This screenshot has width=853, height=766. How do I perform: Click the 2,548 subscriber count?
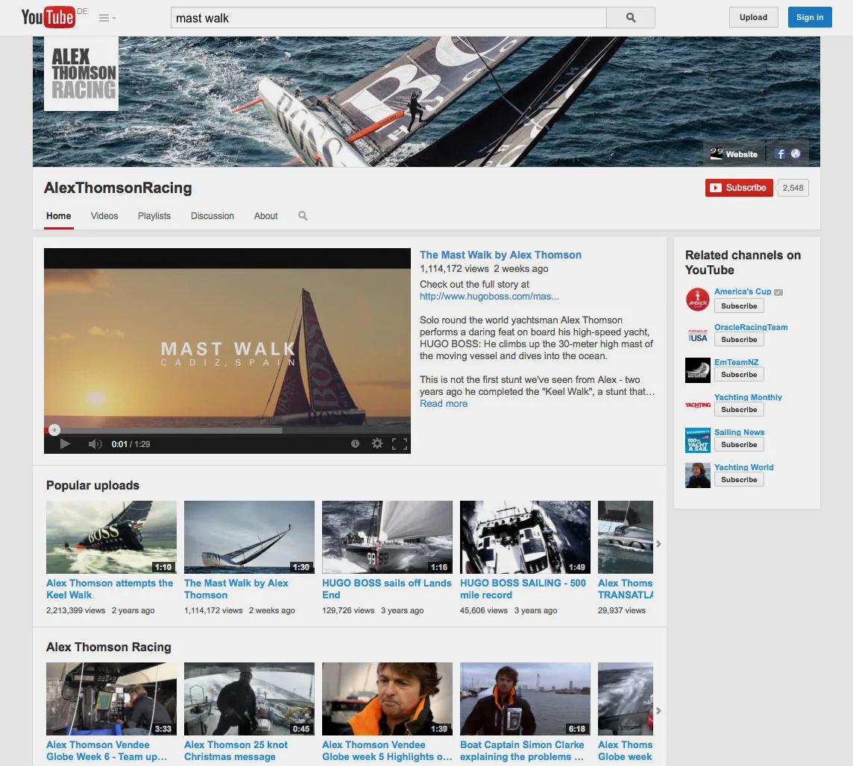point(793,188)
